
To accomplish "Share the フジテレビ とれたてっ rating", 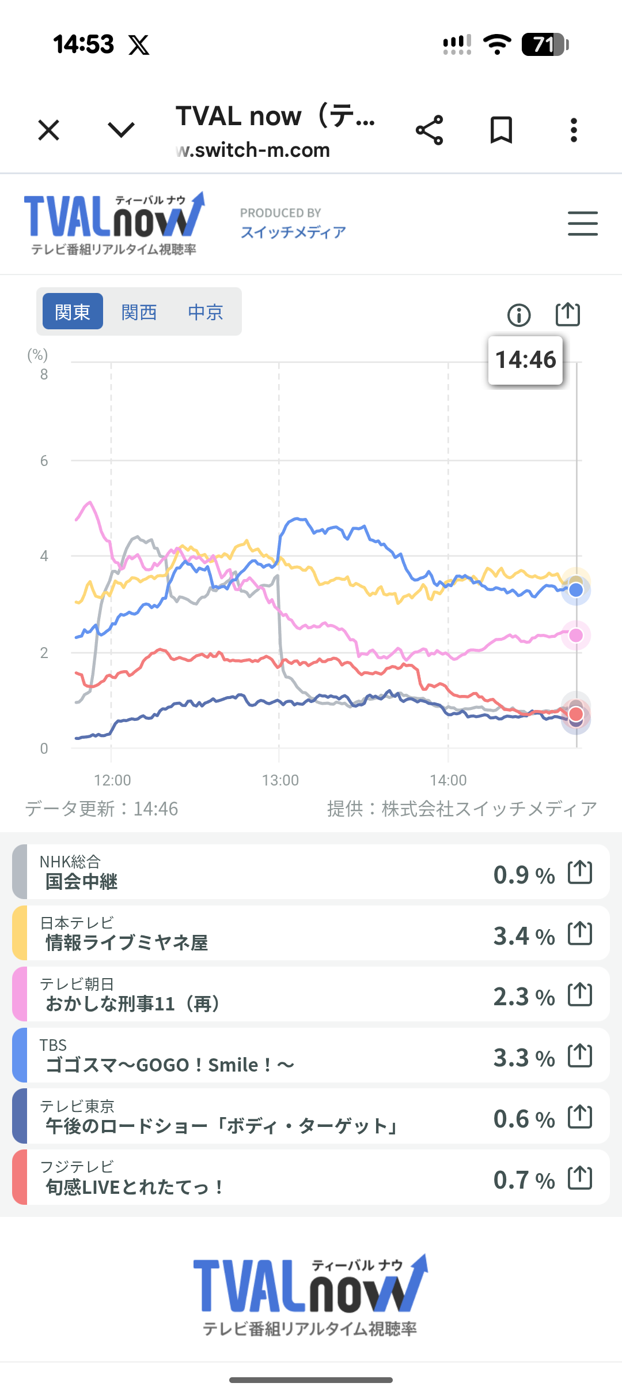I will [580, 1178].
